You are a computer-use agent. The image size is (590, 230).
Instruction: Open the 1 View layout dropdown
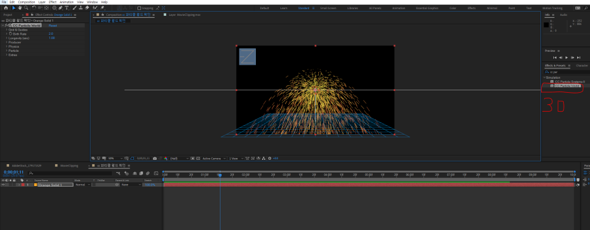(236, 159)
